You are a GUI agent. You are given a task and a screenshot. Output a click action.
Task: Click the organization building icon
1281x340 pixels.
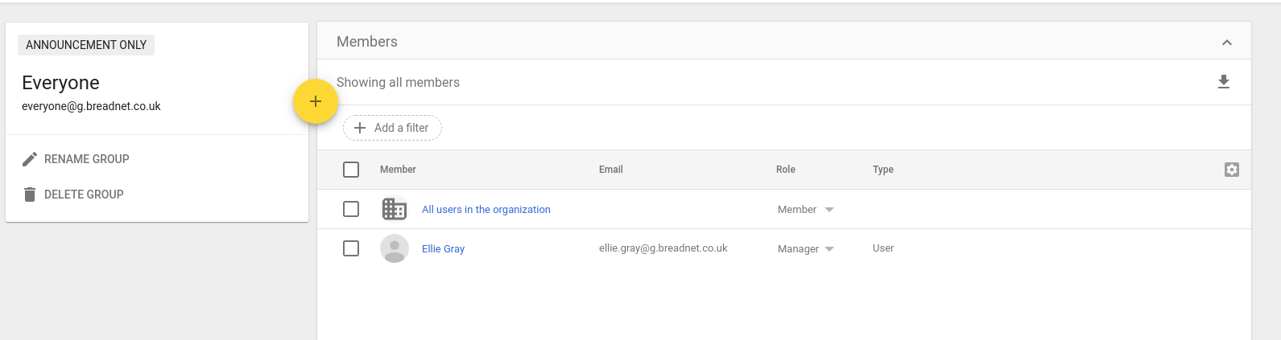(x=394, y=209)
